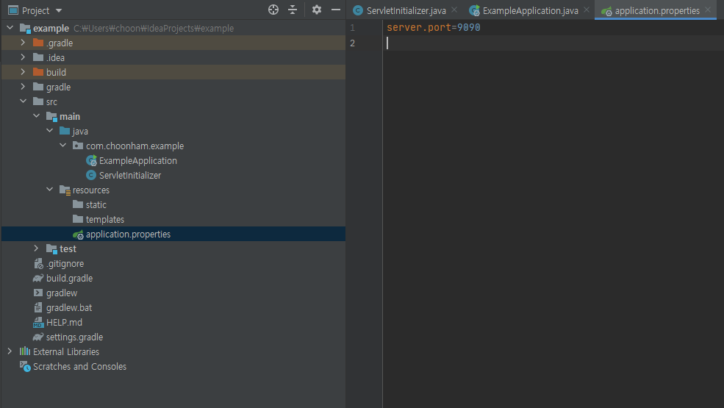Collapse the main folder
The height and width of the screenshot is (408, 724).
[x=37, y=116]
